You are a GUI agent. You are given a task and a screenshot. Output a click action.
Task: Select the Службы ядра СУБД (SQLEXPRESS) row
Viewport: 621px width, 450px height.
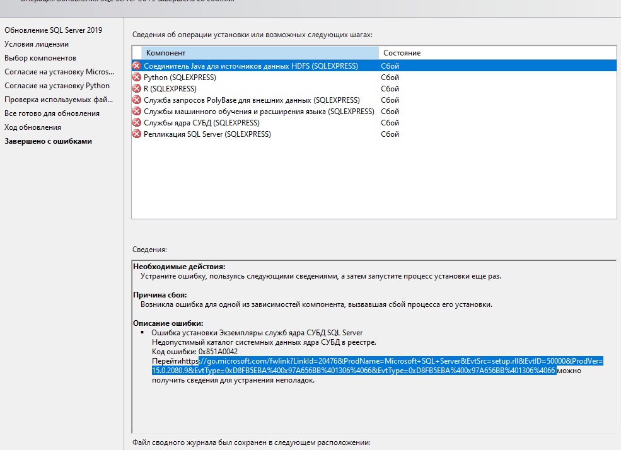click(x=374, y=123)
